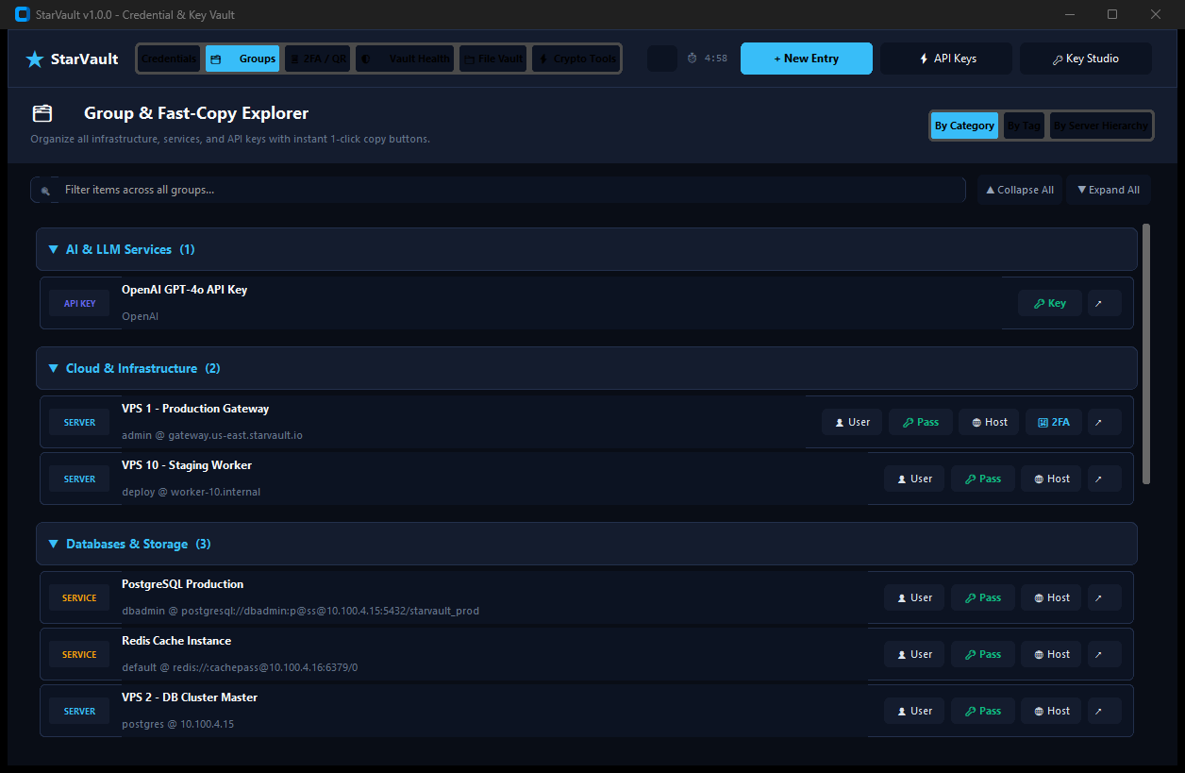Open the Vault Health tab
1185x773 pixels.
tap(405, 59)
